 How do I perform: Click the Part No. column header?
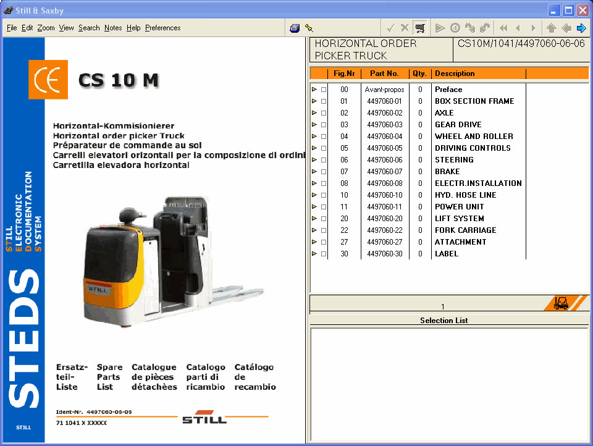tap(385, 74)
